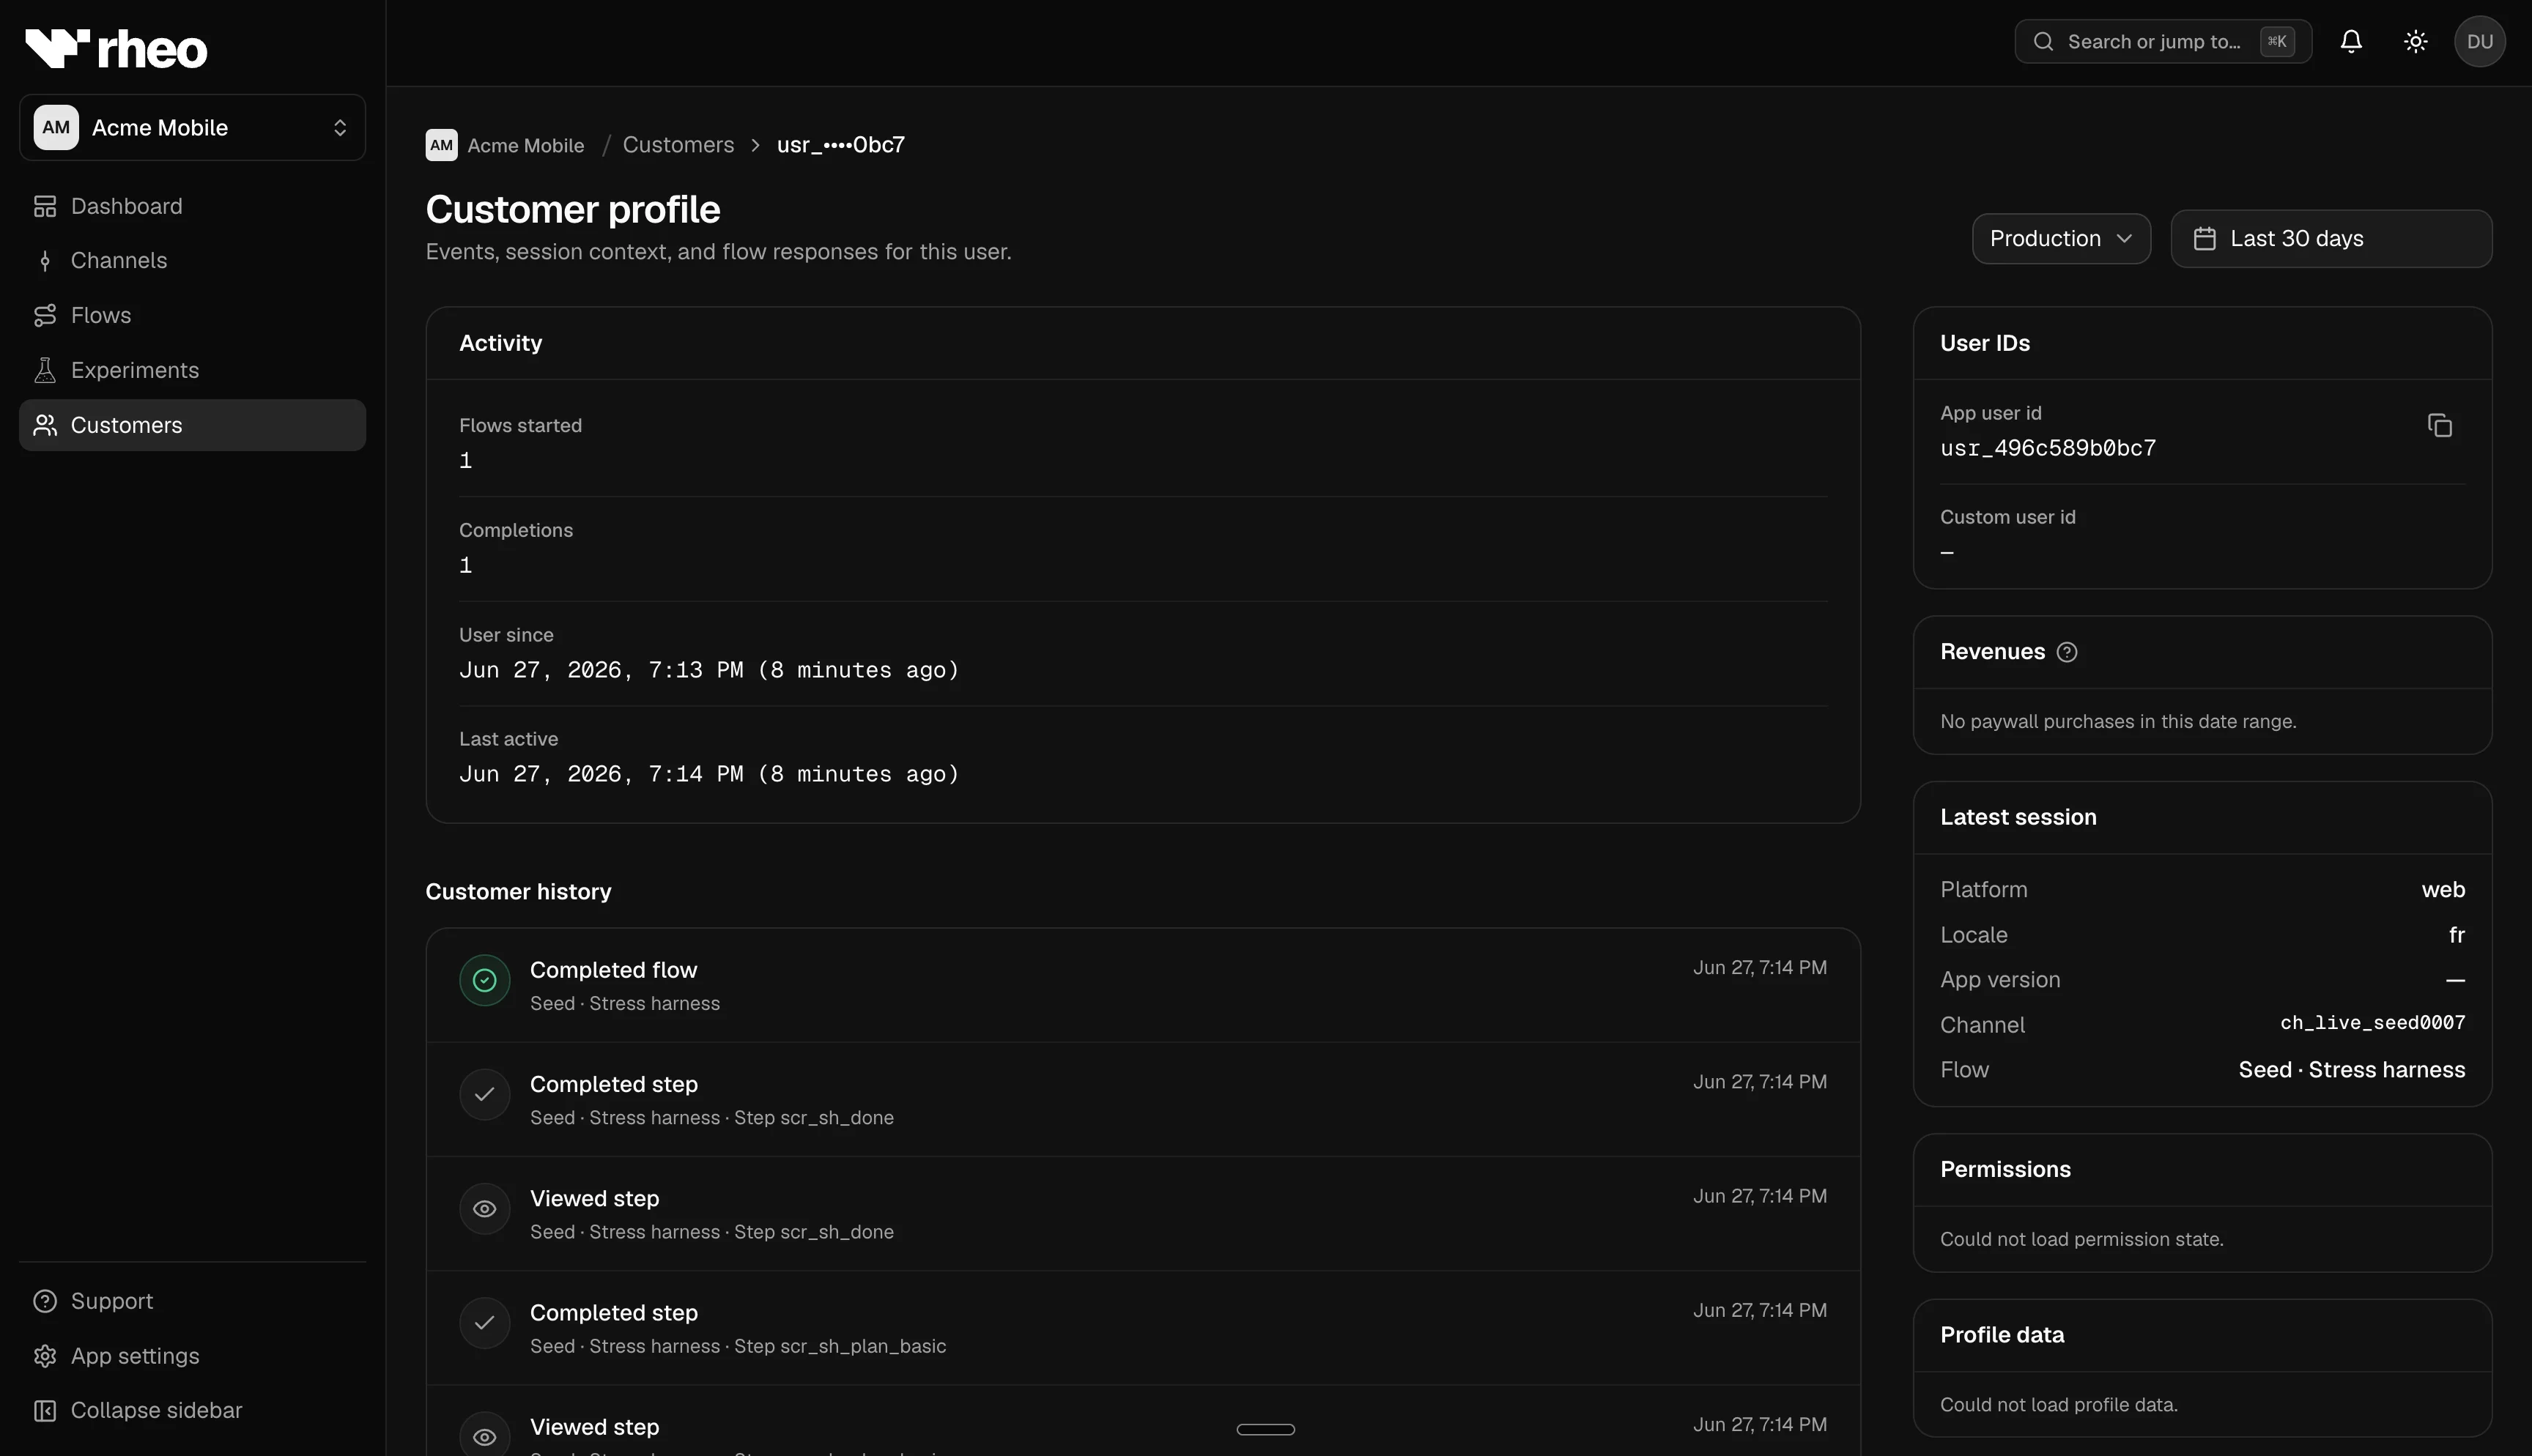Click the Completed flow green check icon
The width and height of the screenshot is (2532, 1456).
tap(485, 980)
